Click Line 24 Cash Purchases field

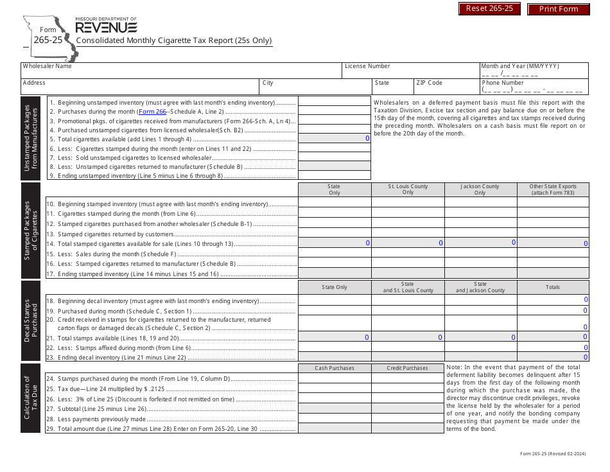[334, 378]
